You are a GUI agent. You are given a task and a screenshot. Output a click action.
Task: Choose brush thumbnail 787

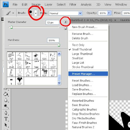click(x=11, y=56)
